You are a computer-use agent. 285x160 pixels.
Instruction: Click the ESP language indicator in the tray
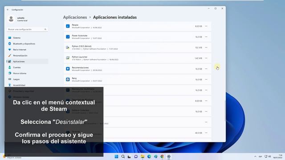pos(260,156)
